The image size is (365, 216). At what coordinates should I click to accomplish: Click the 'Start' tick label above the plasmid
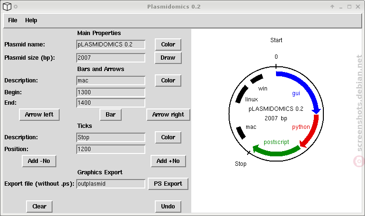[x=276, y=40]
